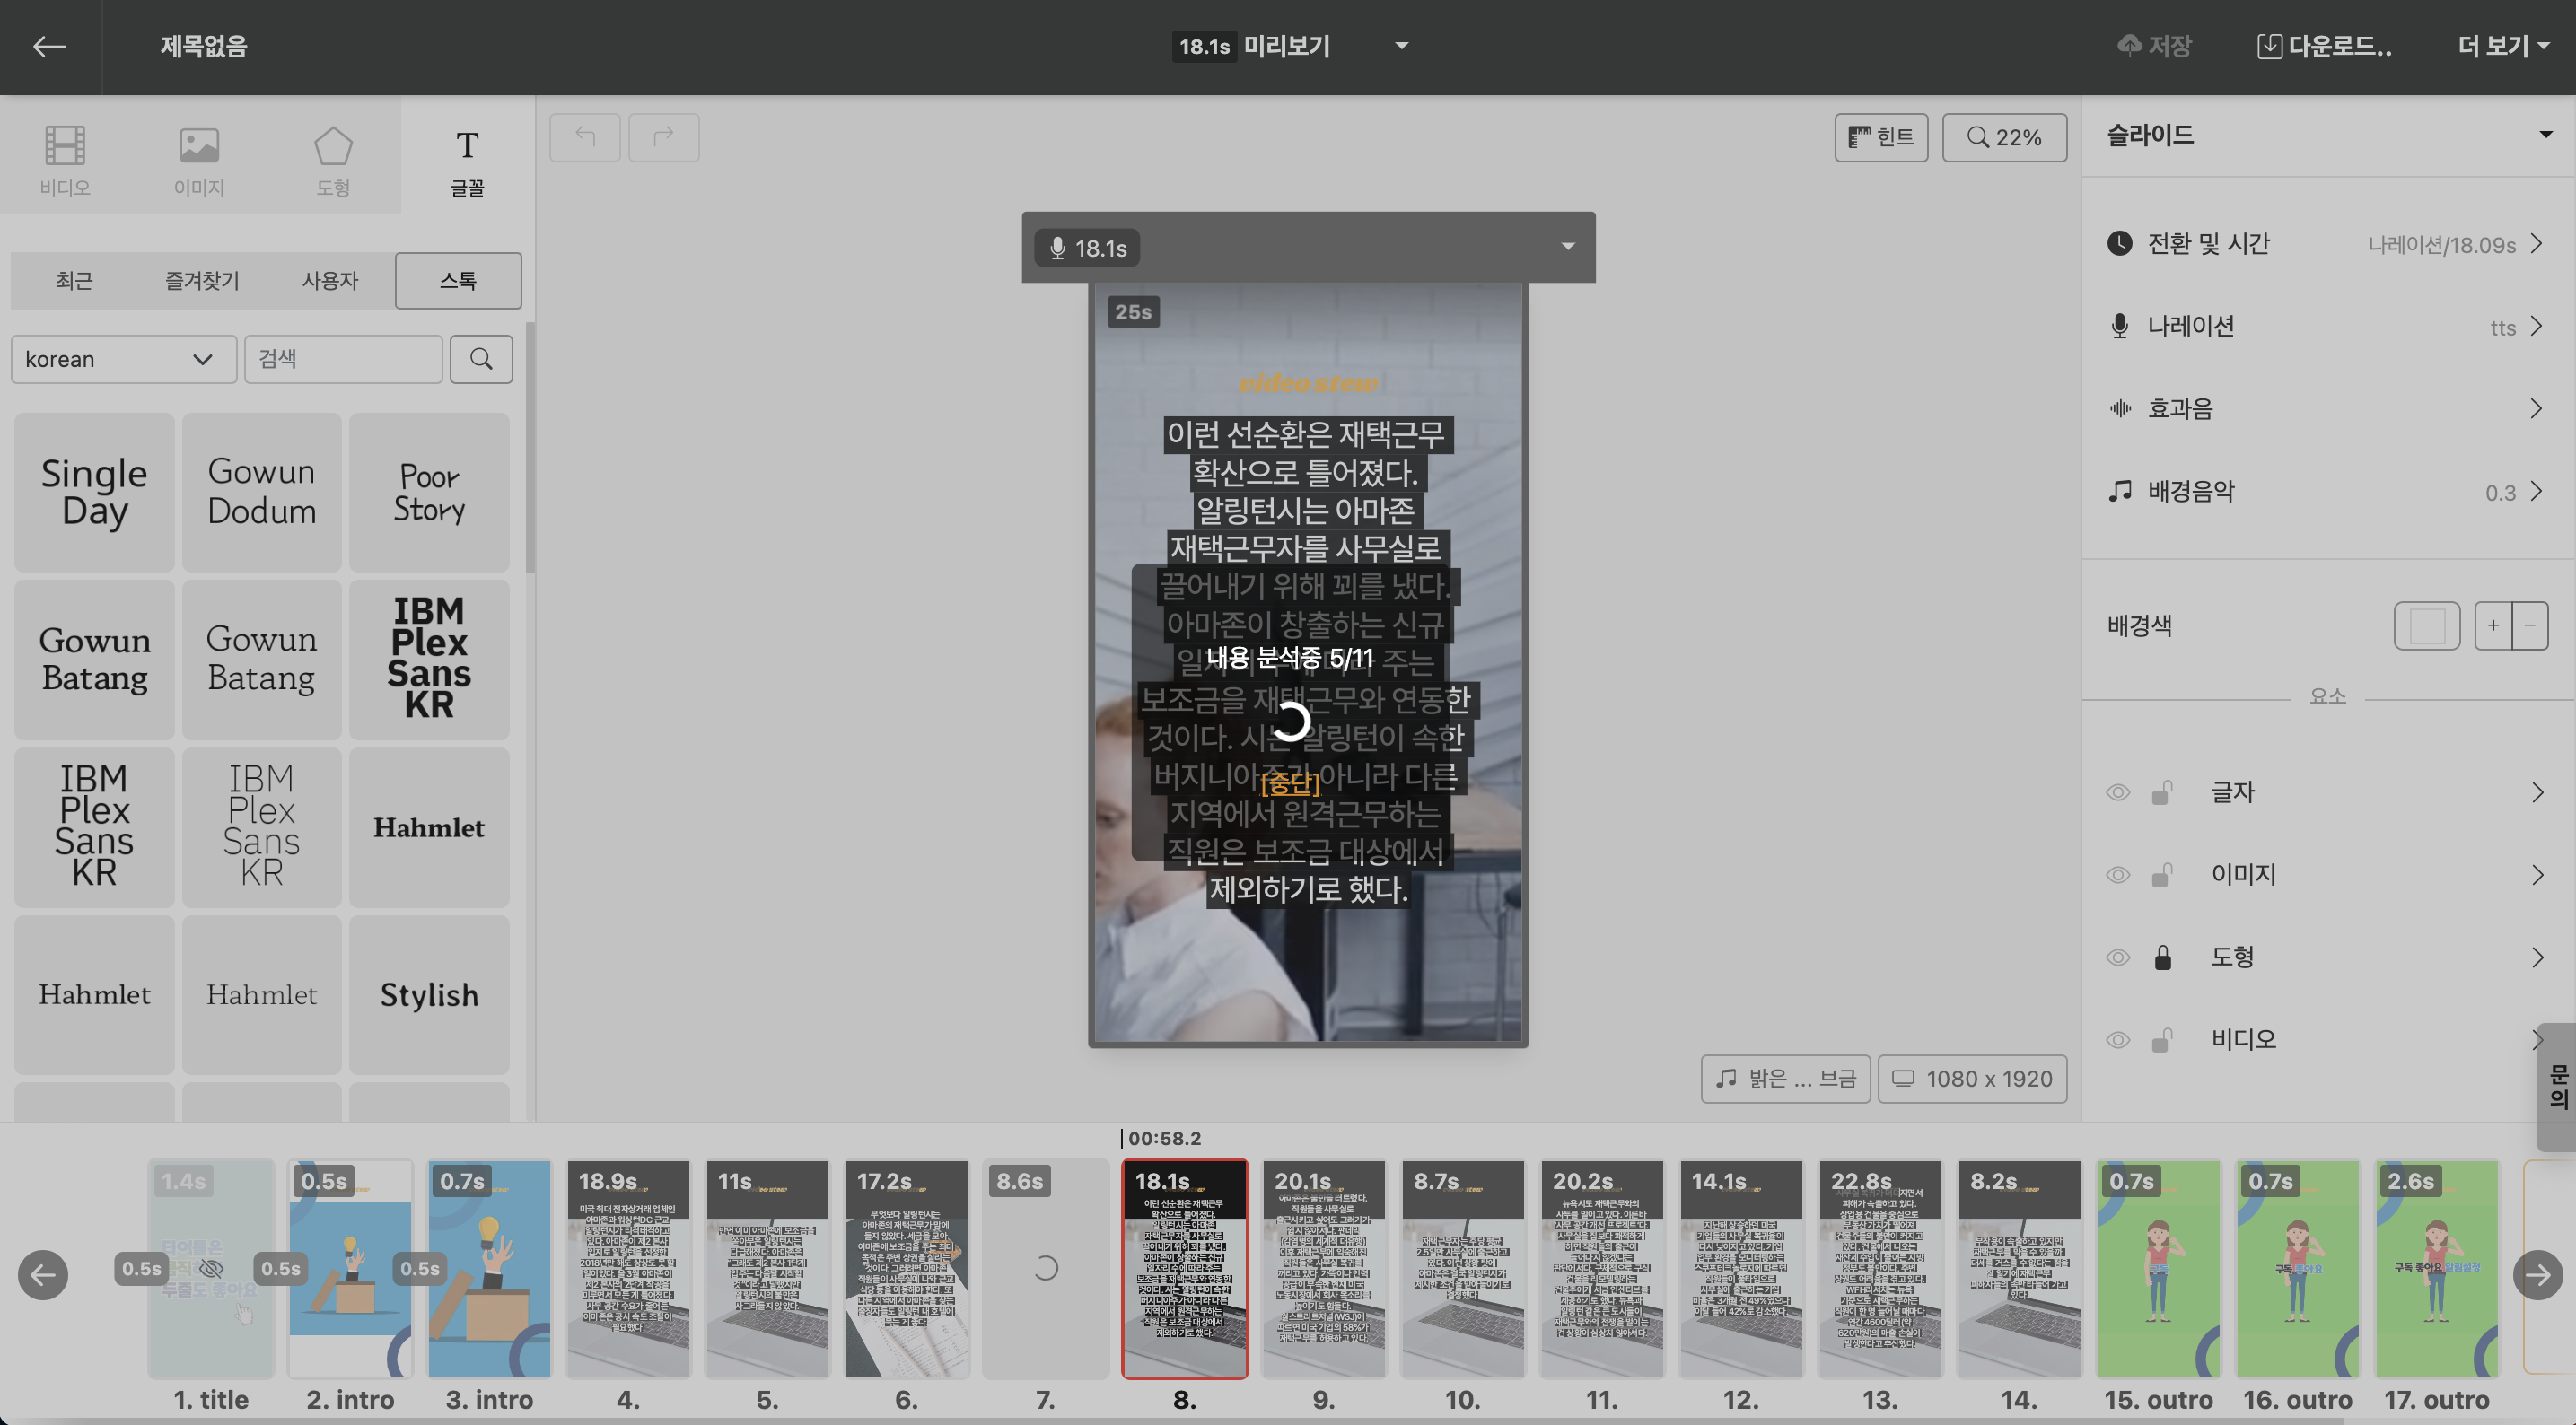
Task: Switch to the 즐겨찾기 font tab
Action: (202, 281)
